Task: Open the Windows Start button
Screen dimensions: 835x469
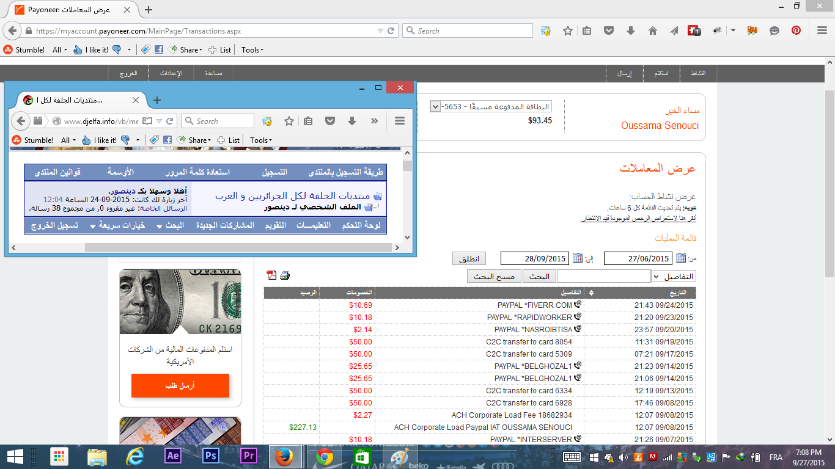Action: 15,456
